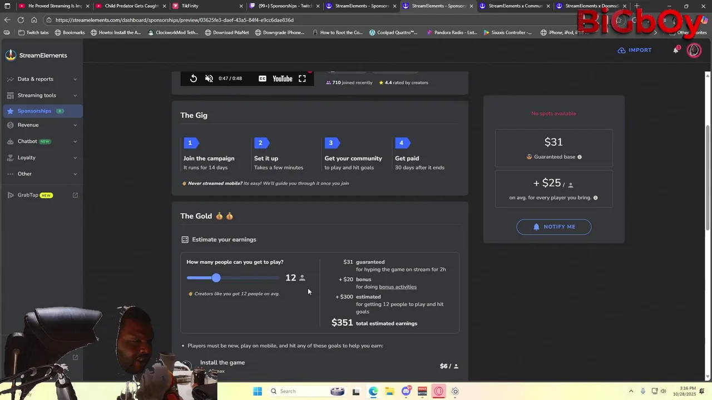This screenshot has height=400, width=712.
Task: Open Settings gear on taskbar
Action: pyautogui.click(x=455, y=391)
